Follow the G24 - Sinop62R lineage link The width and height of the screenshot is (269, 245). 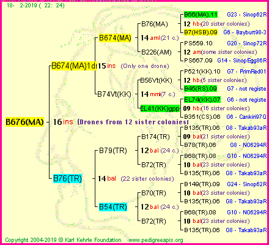(247, 184)
